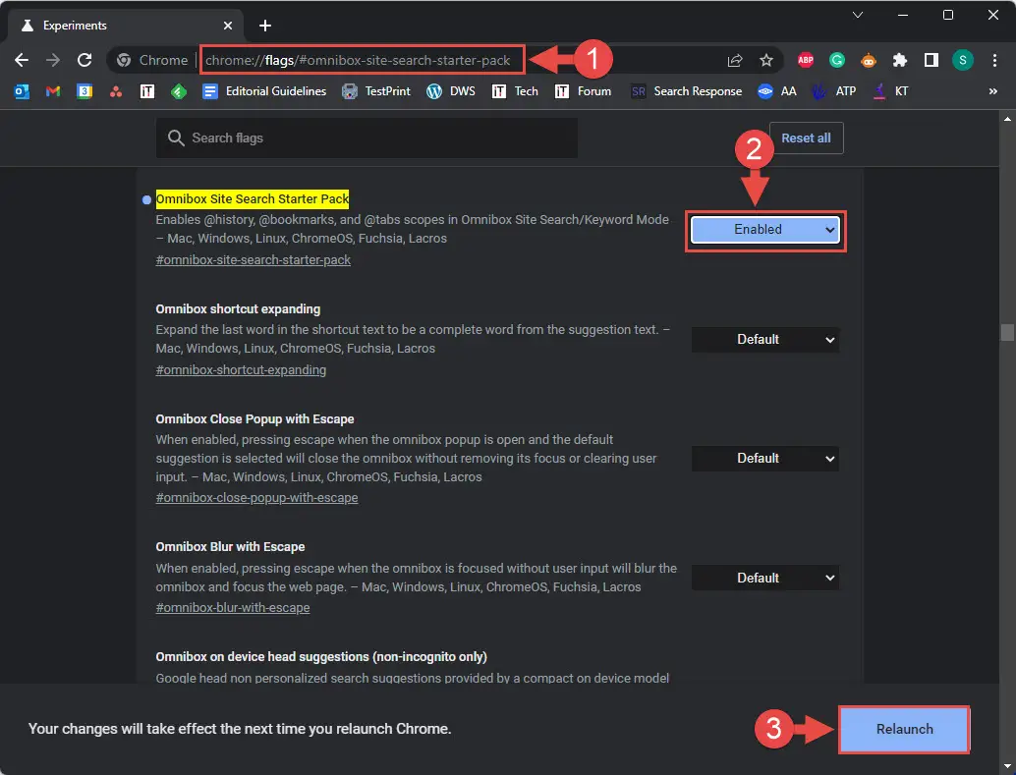
Task: Open the Extensions puzzle menu
Action: coord(899,60)
